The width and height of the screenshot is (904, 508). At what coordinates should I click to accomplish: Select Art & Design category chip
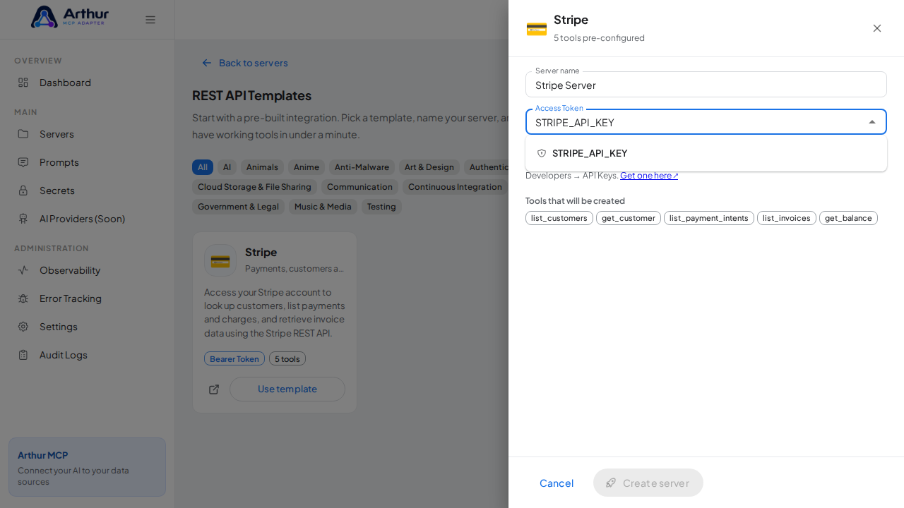pos(429,167)
